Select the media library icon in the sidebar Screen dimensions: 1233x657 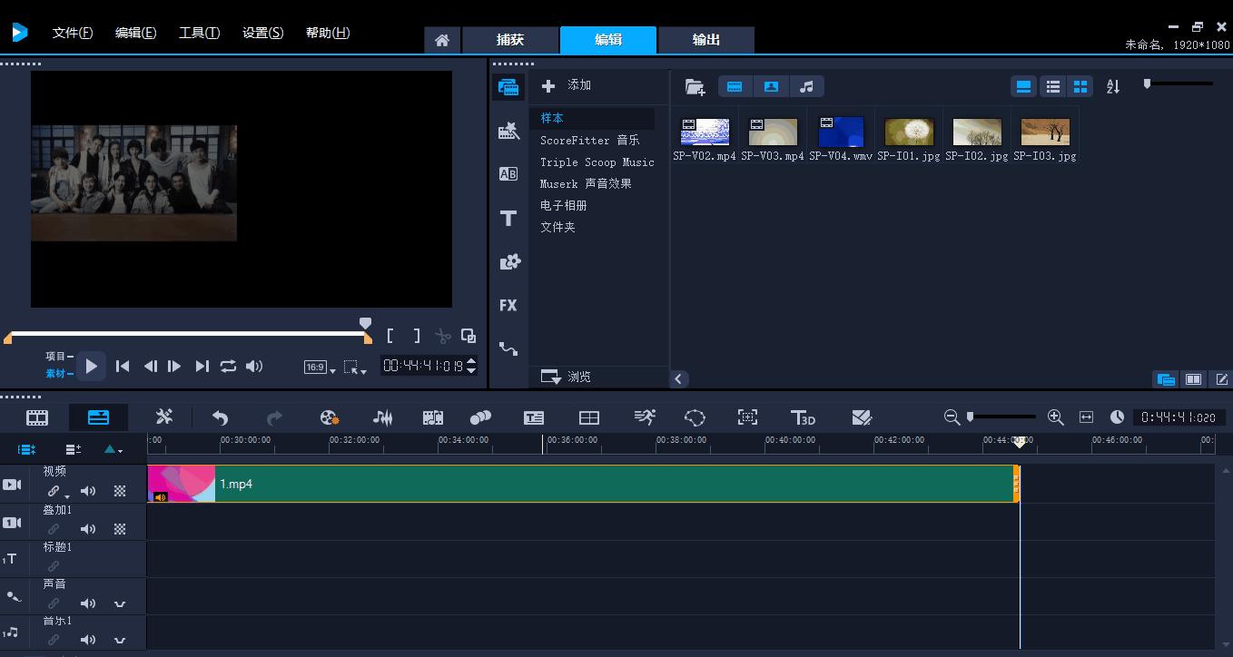click(x=508, y=87)
